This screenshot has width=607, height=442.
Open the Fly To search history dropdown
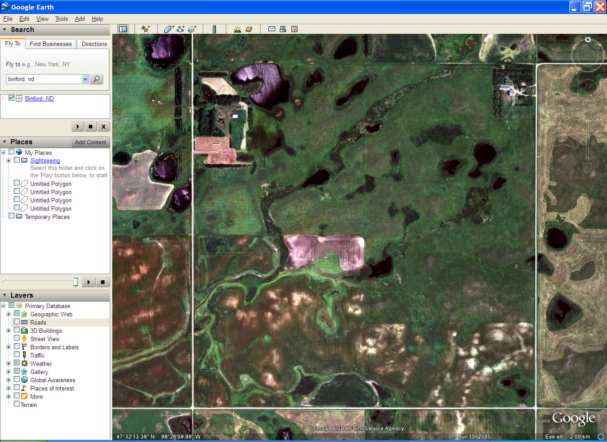tap(85, 79)
